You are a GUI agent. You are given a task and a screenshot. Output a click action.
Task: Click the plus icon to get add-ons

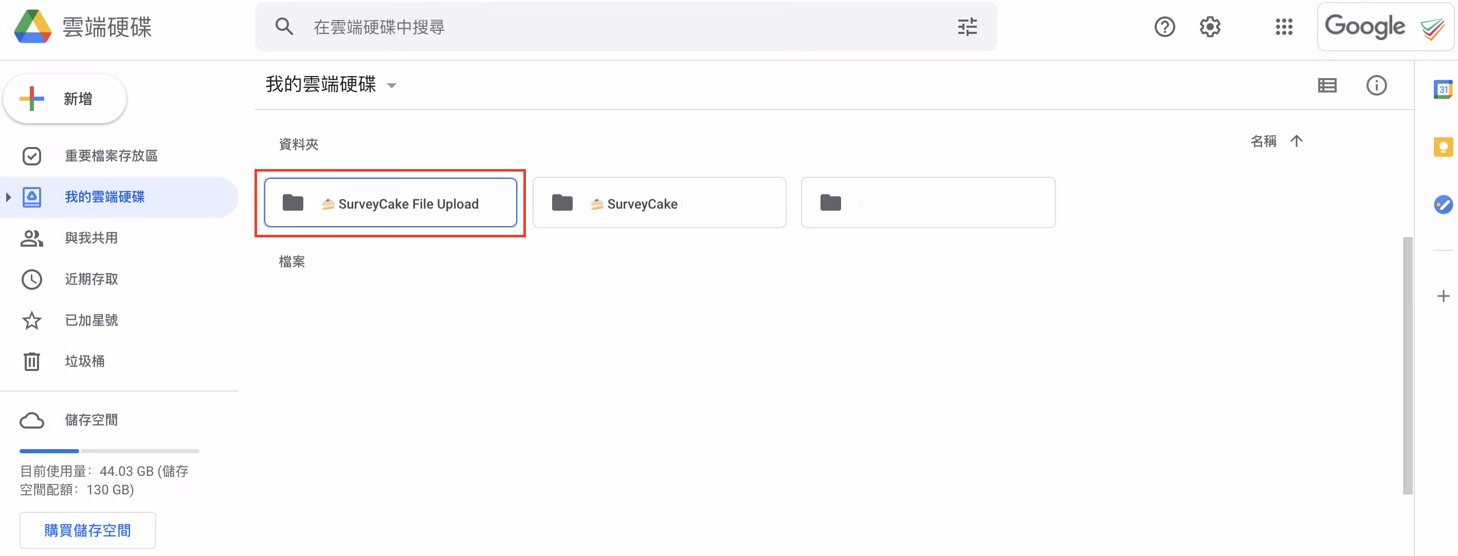[x=1443, y=296]
